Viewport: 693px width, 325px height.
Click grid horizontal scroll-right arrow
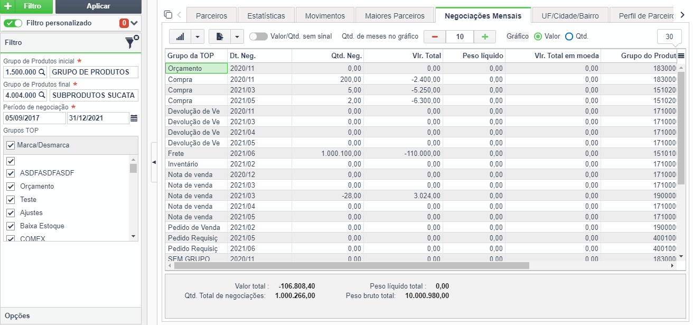click(672, 266)
